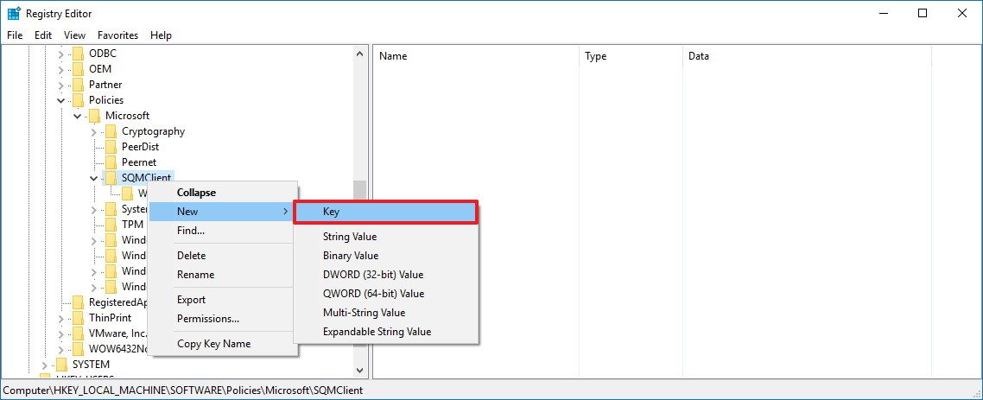This screenshot has width=983, height=400.
Task: Open the View menu
Action: pos(74,35)
